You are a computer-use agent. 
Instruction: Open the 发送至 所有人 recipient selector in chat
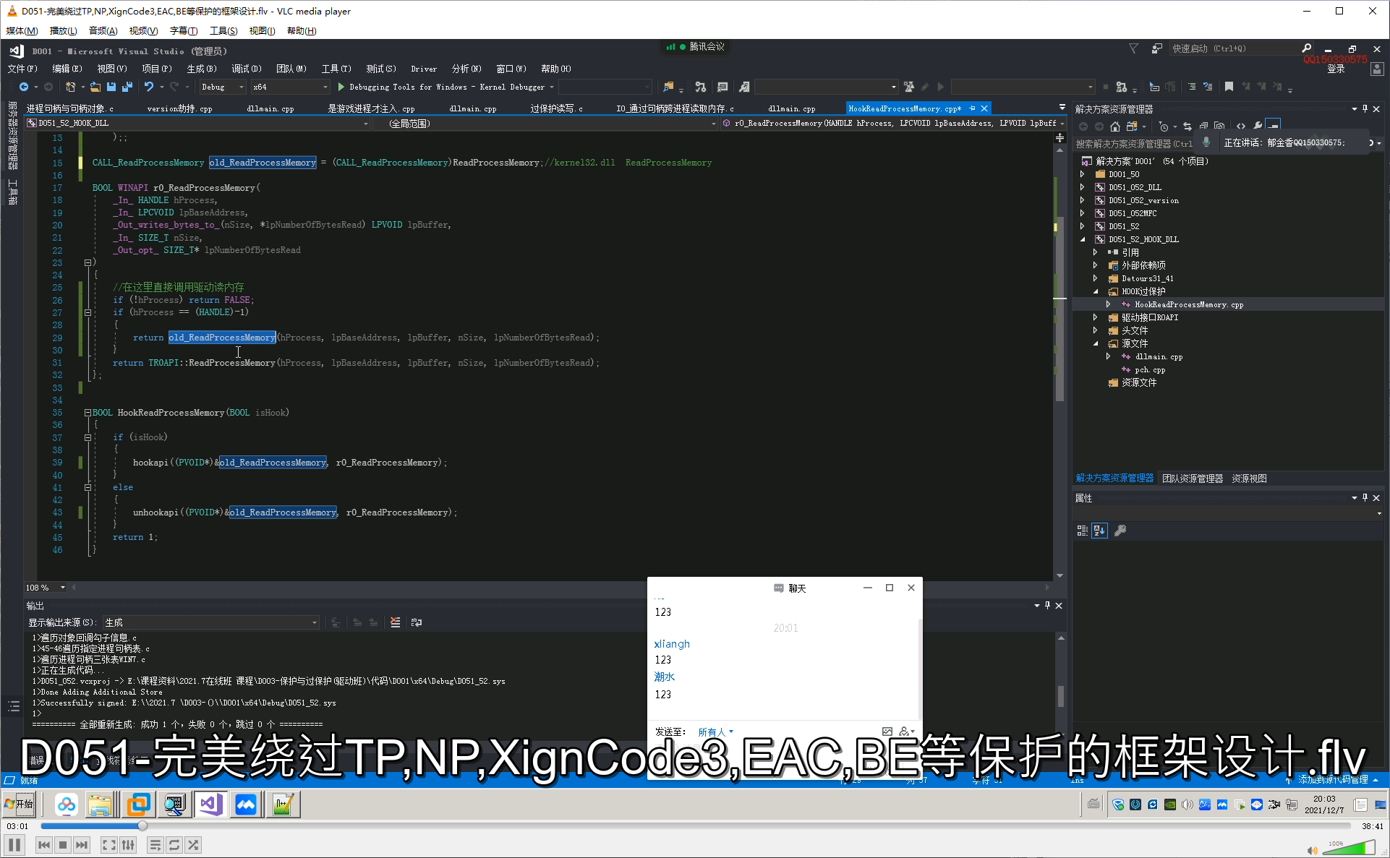pyautogui.click(x=715, y=732)
